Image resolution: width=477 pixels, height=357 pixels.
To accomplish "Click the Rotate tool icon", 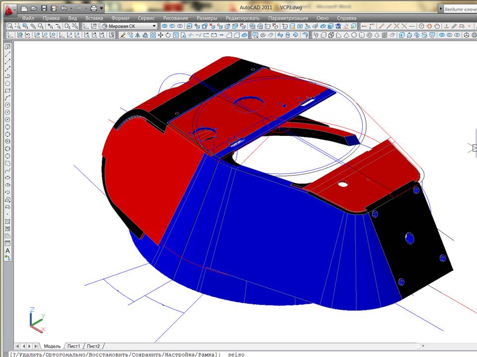I will (168, 35).
